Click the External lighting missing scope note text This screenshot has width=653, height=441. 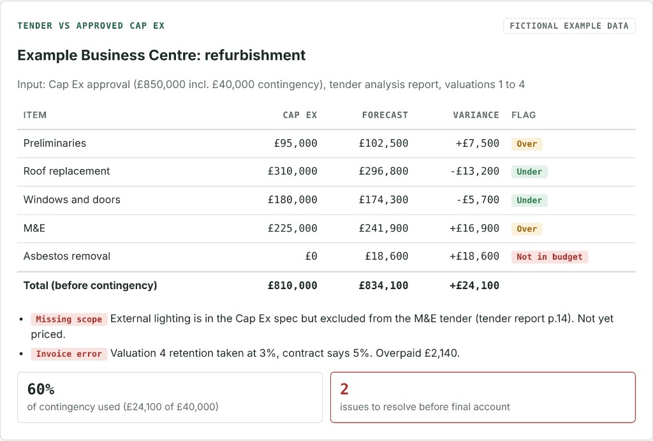[322, 326]
